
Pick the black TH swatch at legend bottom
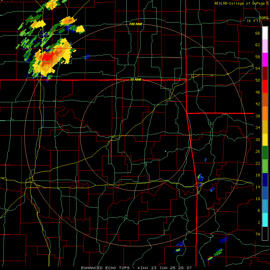coord(265,233)
